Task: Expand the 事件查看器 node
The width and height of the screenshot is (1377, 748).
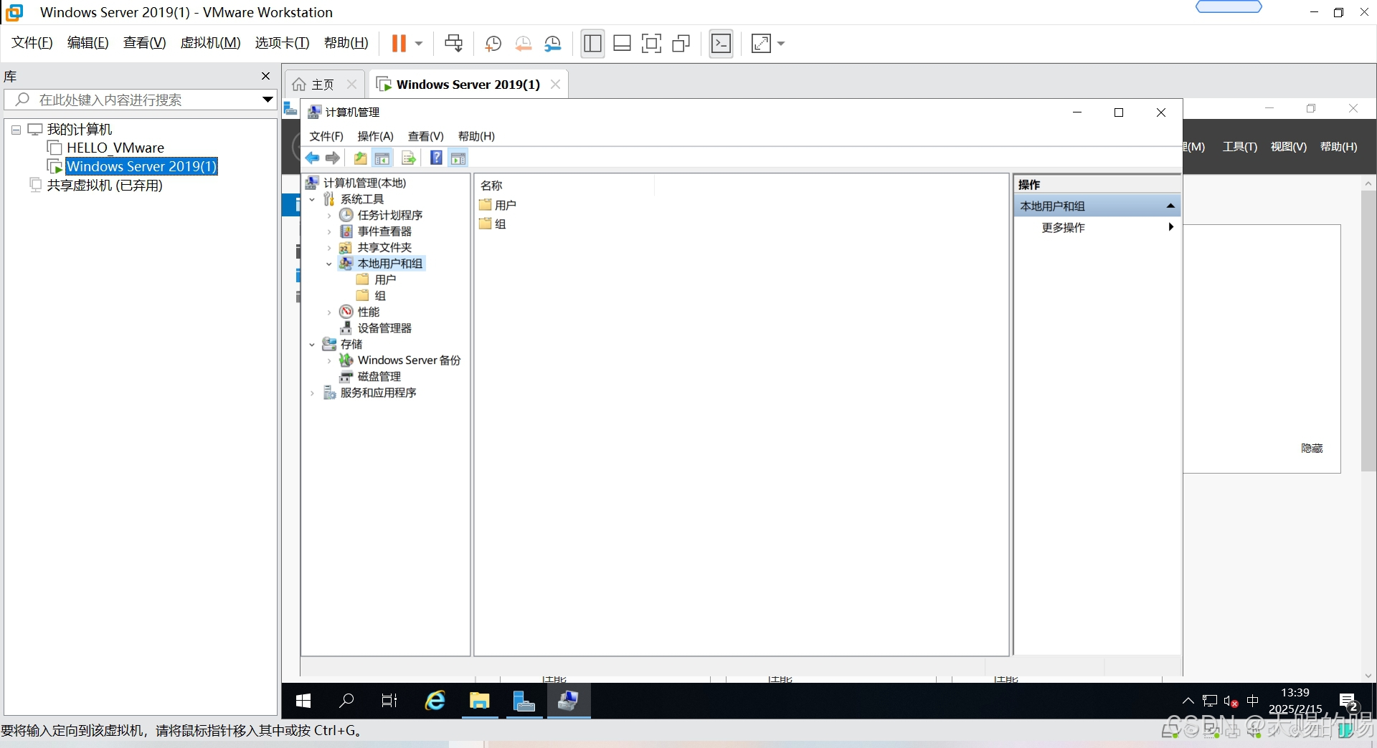Action: pyautogui.click(x=329, y=232)
